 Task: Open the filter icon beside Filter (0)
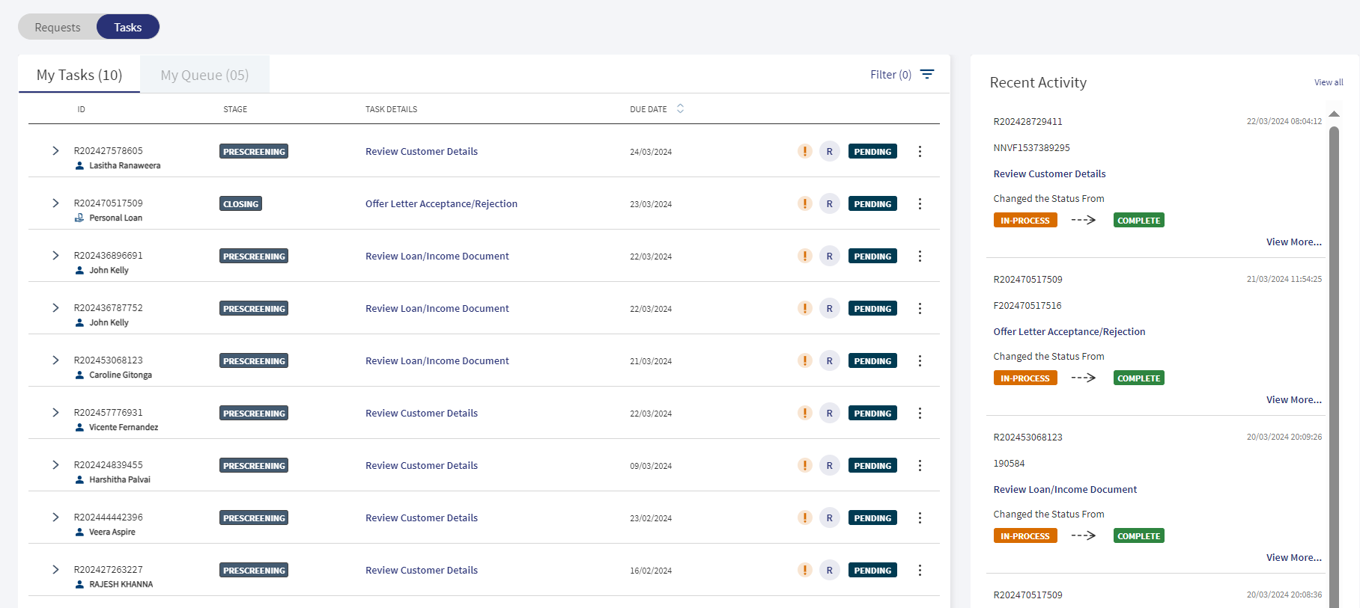click(927, 74)
